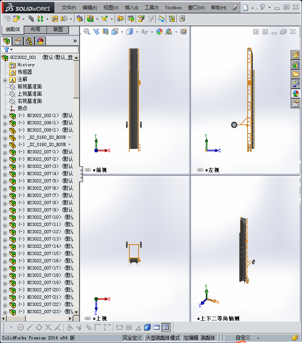Expand the N23022_002<1> component node
Screen dimensions: 302x343
click(5, 117)
